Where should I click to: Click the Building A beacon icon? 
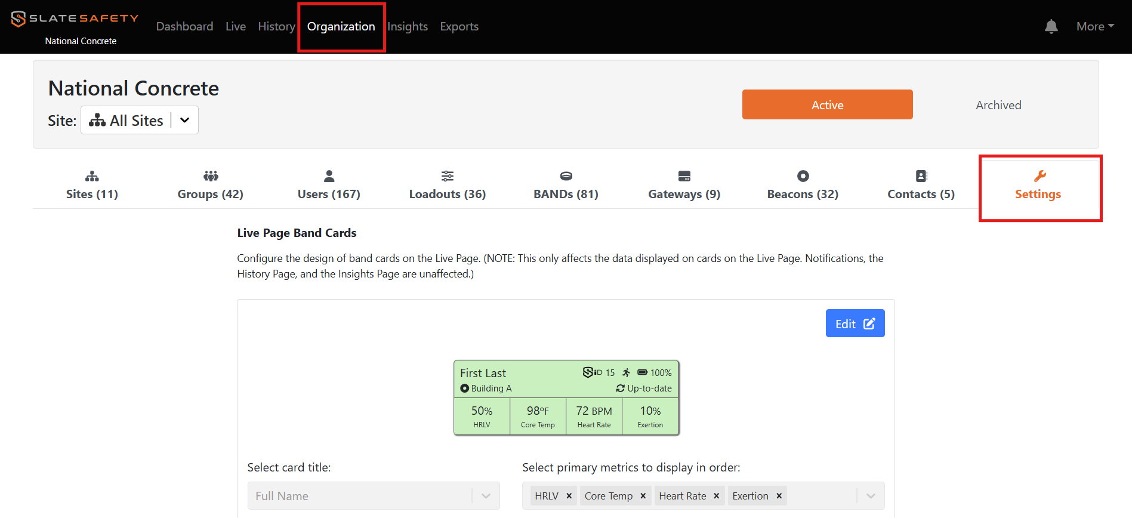tap(464, 388)
